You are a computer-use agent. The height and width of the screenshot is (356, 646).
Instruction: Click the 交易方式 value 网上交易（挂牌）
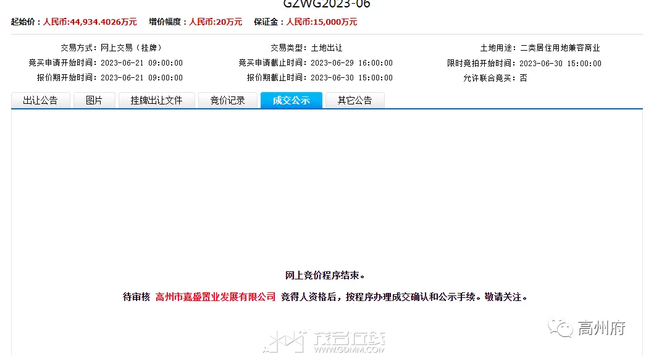[132, 48]
